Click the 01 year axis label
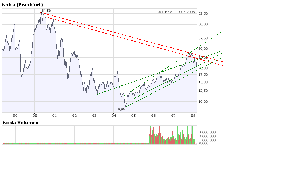 (54, 116)
